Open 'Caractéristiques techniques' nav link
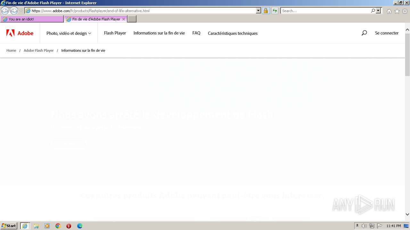The height and width of the screenshot is (230, 410). (233, 33)
